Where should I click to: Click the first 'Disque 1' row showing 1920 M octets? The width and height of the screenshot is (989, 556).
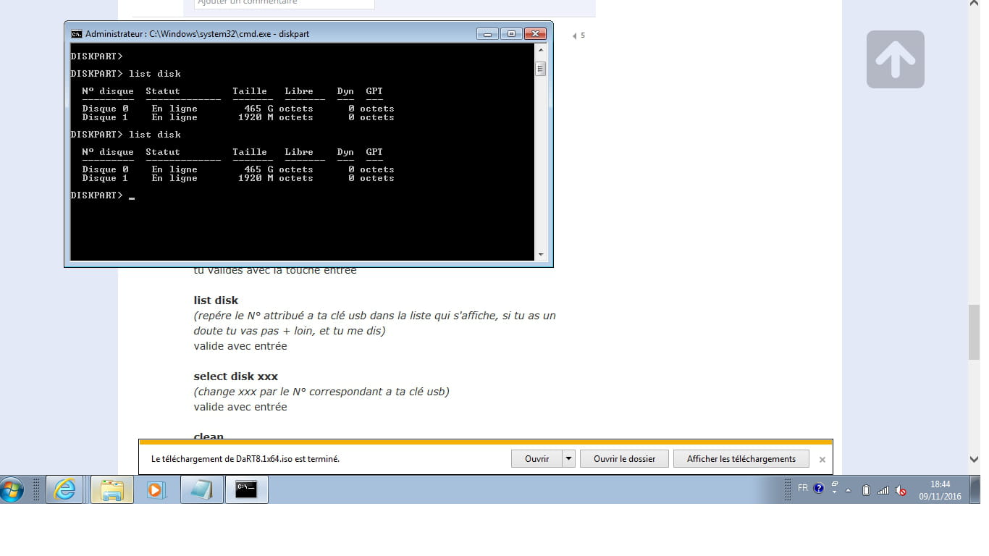(x=238, y=117)
